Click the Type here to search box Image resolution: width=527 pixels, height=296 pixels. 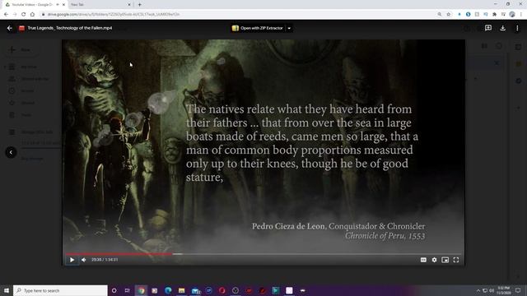click(x=60, y=290)
